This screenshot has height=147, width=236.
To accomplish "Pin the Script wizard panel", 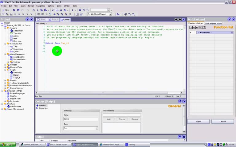I will point(229,19).
